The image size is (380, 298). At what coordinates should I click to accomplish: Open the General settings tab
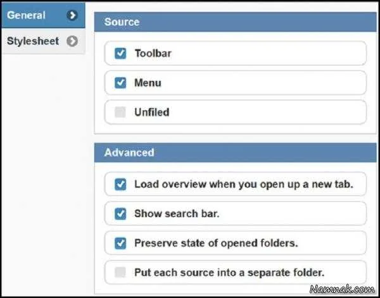tap(43, 15)
